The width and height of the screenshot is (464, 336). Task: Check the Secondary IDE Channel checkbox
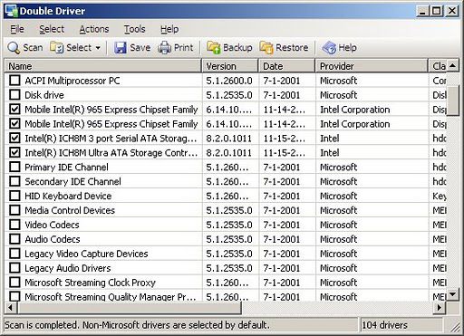point(14,181)
